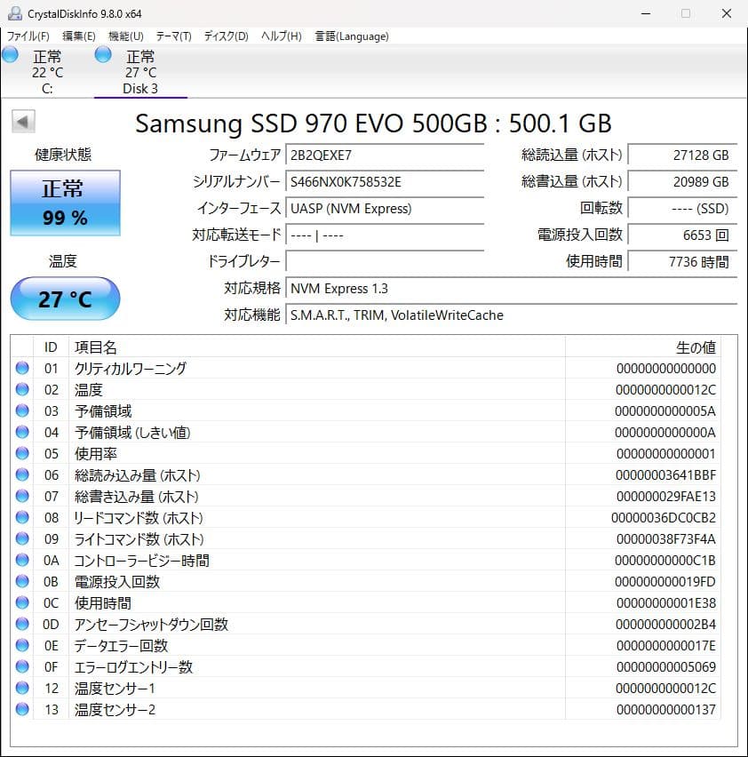Select the コントローラービジー時間 attribute name

point(141,561)
